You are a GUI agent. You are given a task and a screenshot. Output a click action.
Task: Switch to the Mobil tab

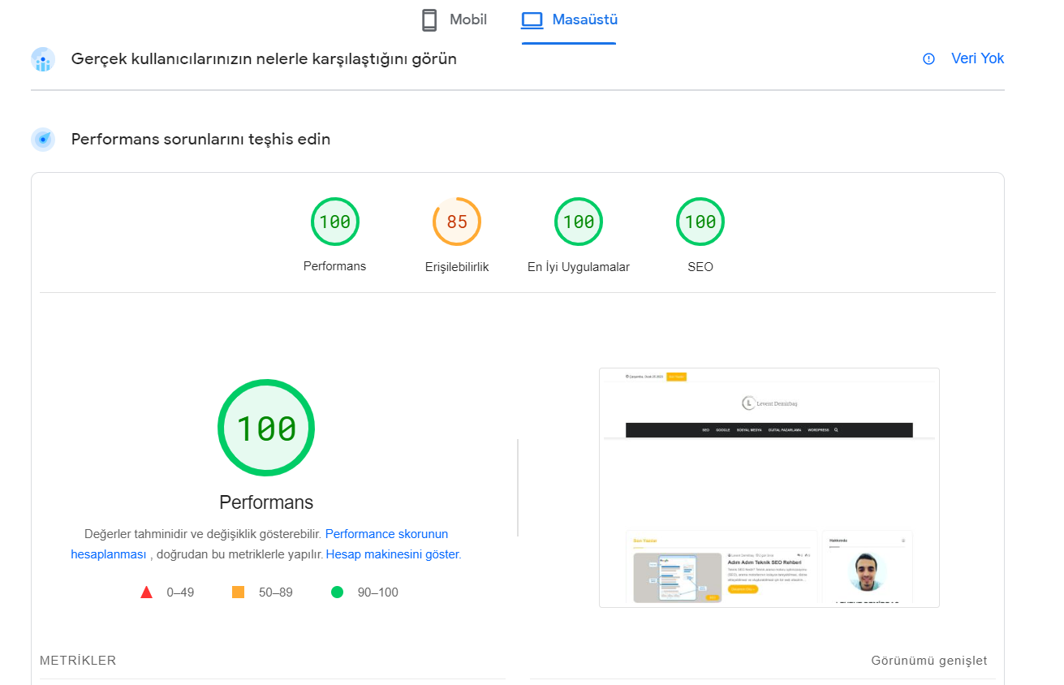454,20
